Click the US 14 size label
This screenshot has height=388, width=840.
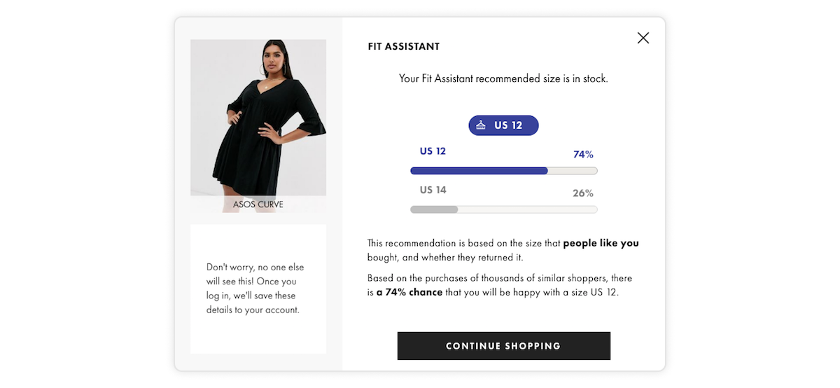[x=433, y=190]
